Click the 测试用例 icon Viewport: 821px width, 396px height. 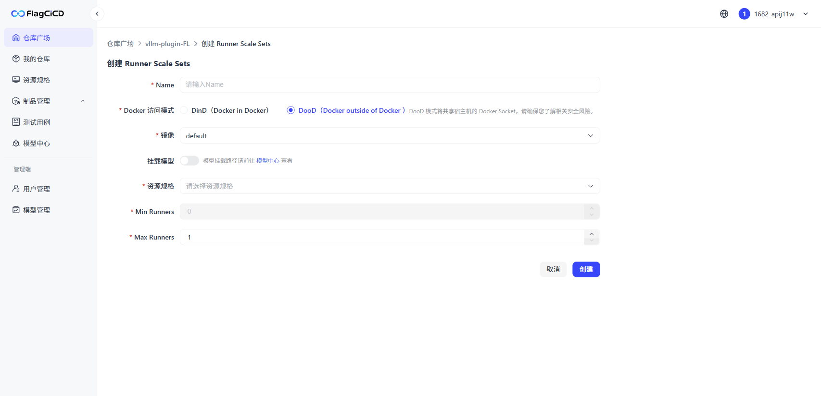tap(16, 122)
